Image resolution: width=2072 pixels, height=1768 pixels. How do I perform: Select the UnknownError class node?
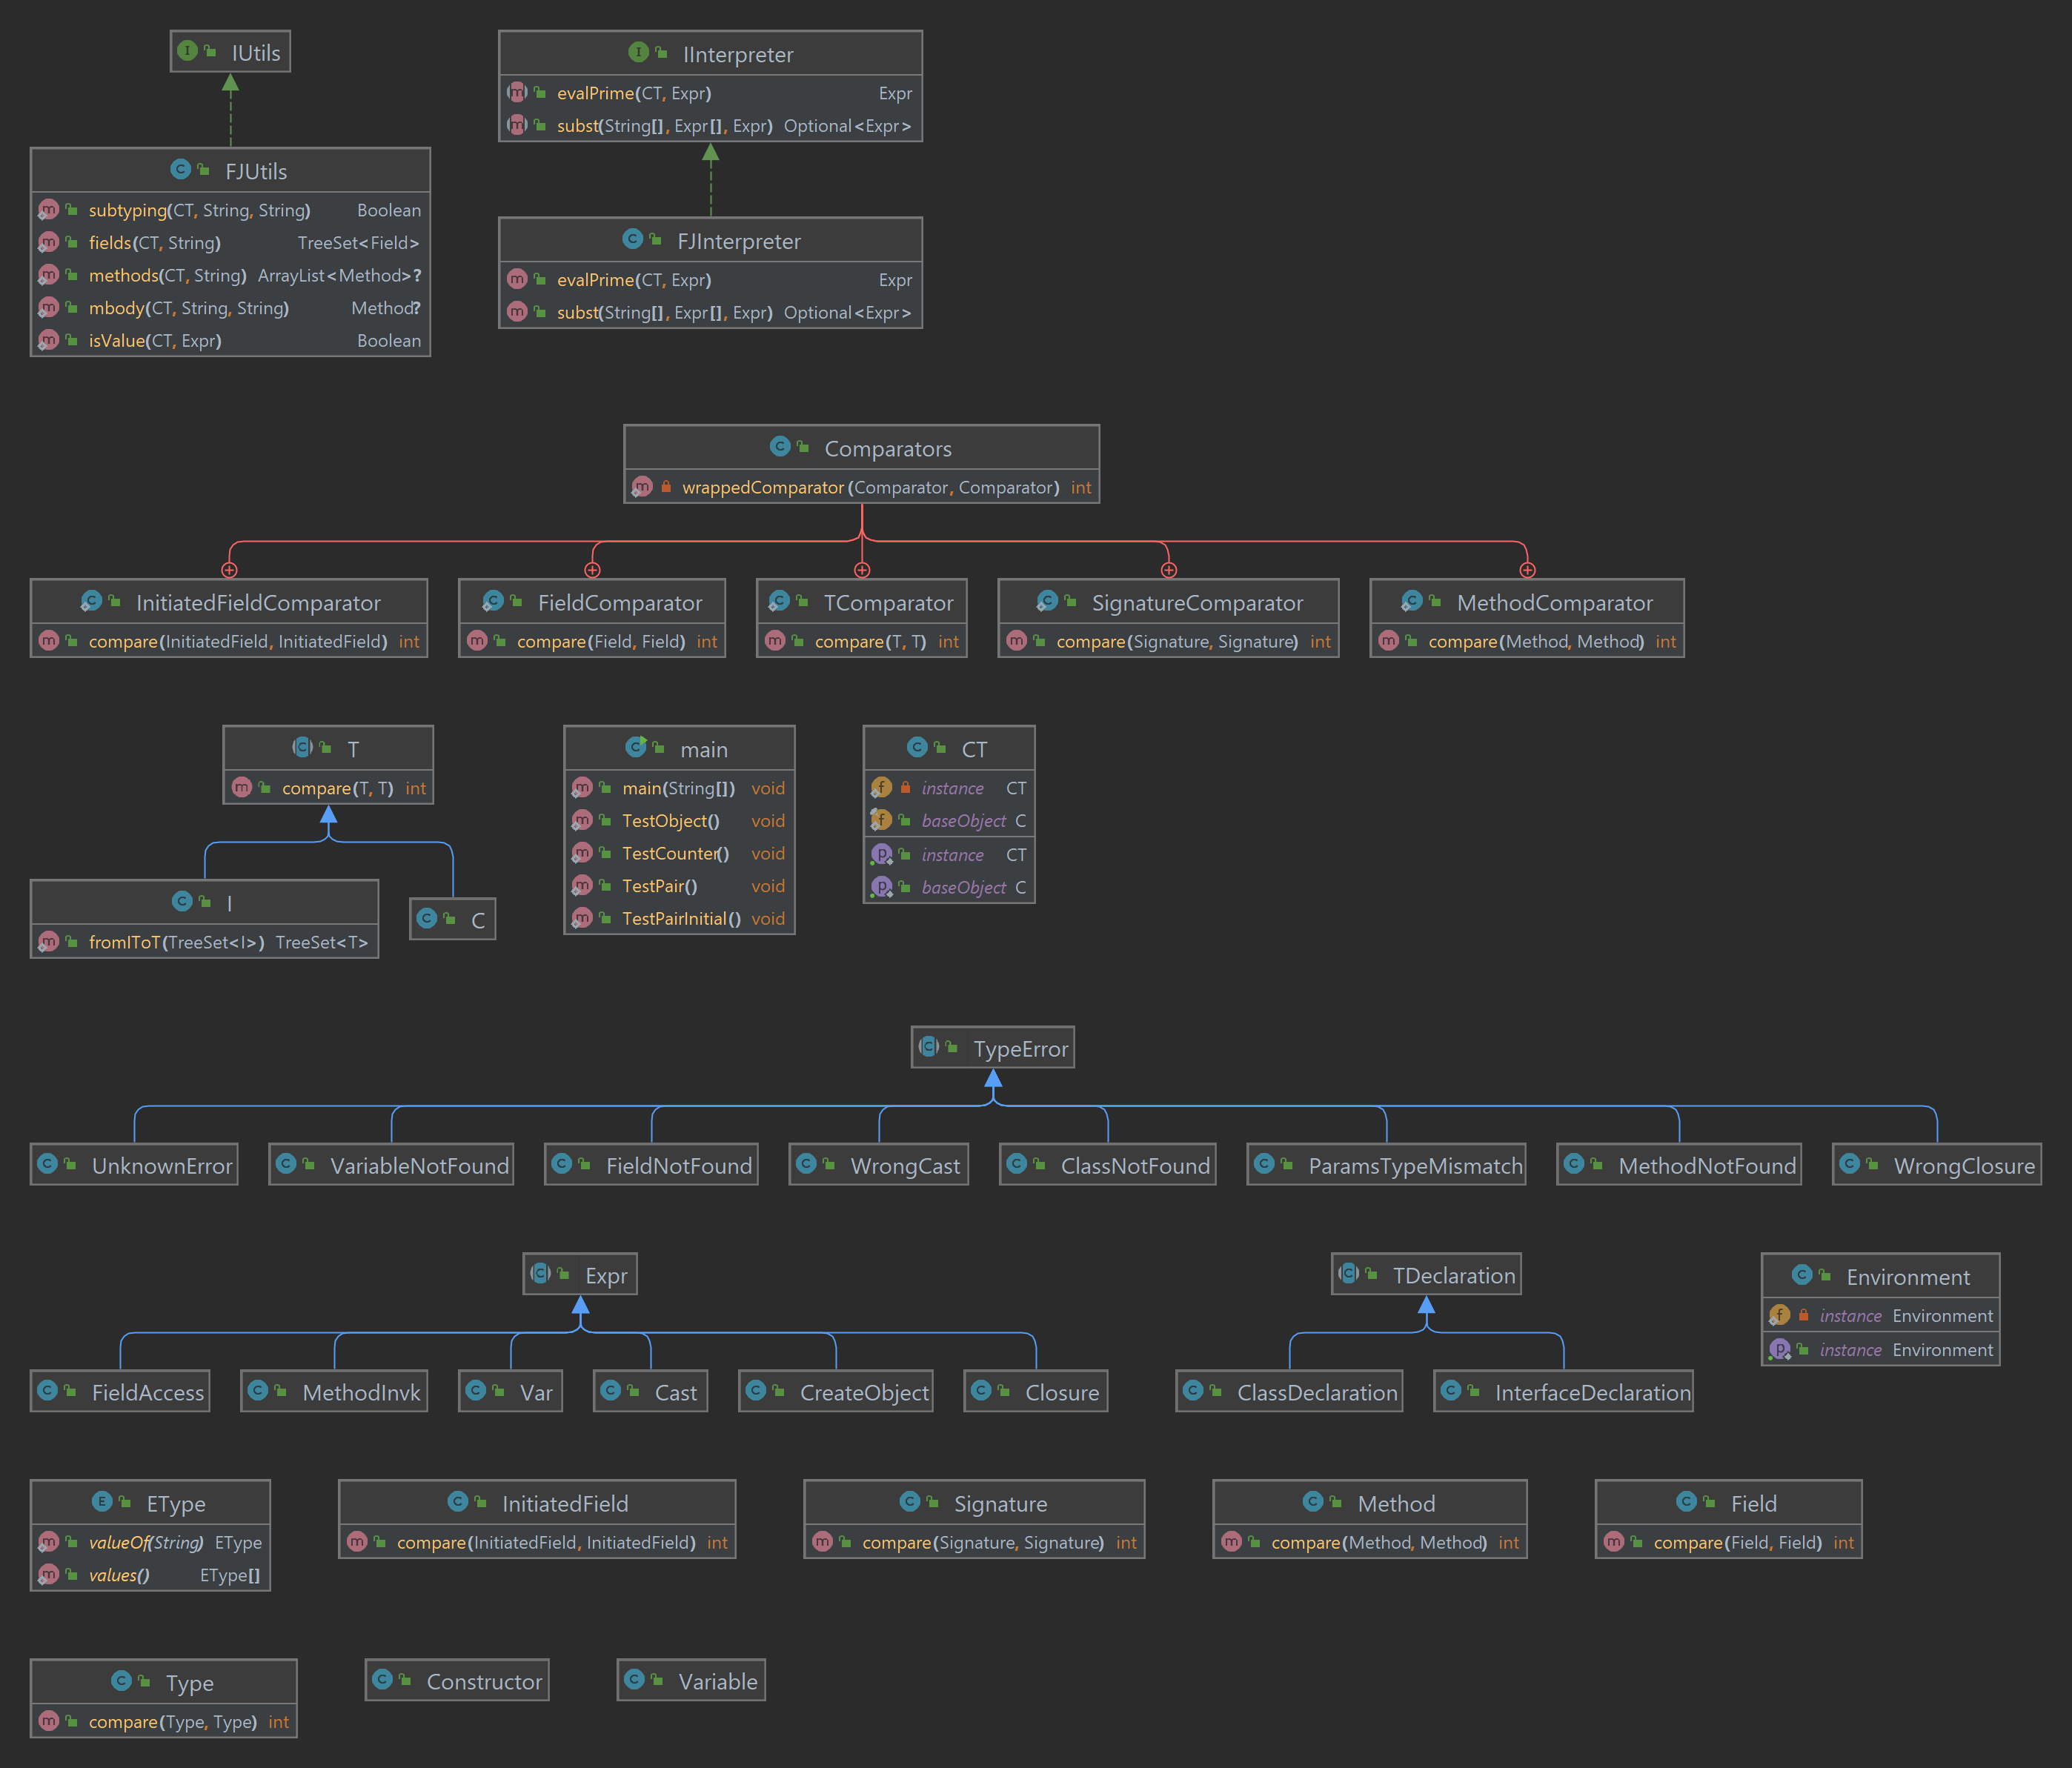click(x=134, y=1165)
